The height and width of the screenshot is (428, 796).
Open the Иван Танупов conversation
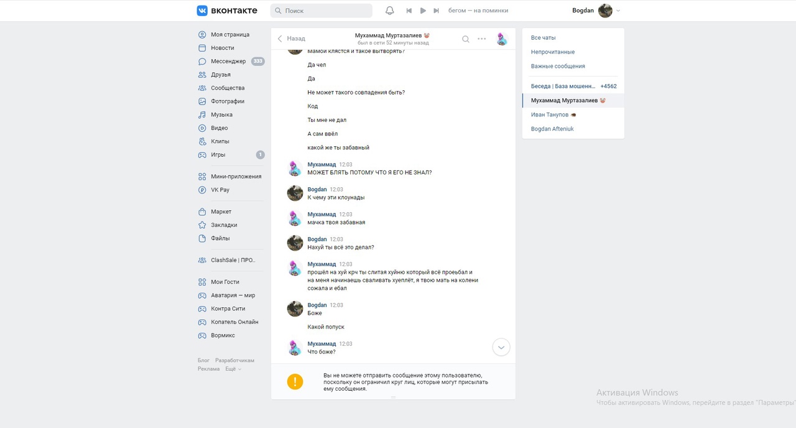click(x=550, y=115)
